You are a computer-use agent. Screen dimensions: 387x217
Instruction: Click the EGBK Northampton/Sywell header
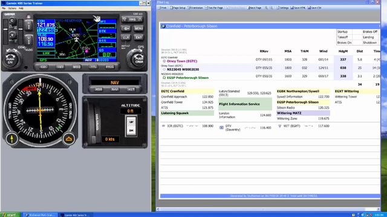(x=303, y=91)
